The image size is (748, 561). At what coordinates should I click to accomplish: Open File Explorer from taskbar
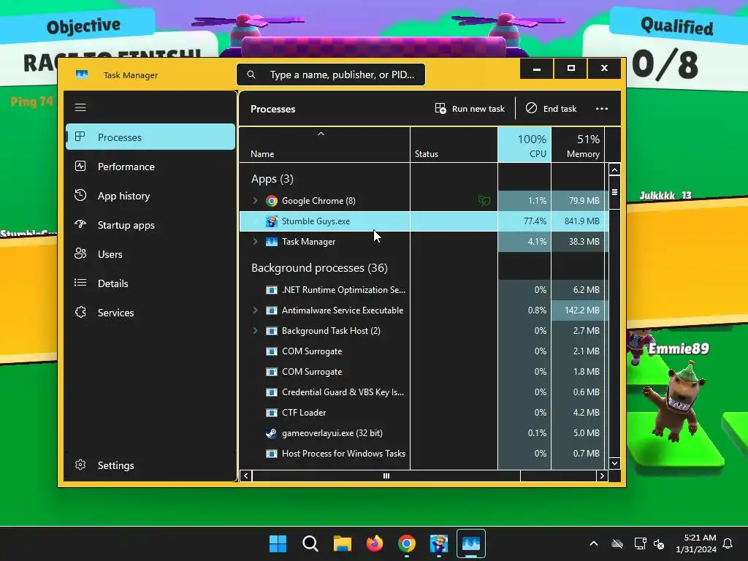point(343,543)
